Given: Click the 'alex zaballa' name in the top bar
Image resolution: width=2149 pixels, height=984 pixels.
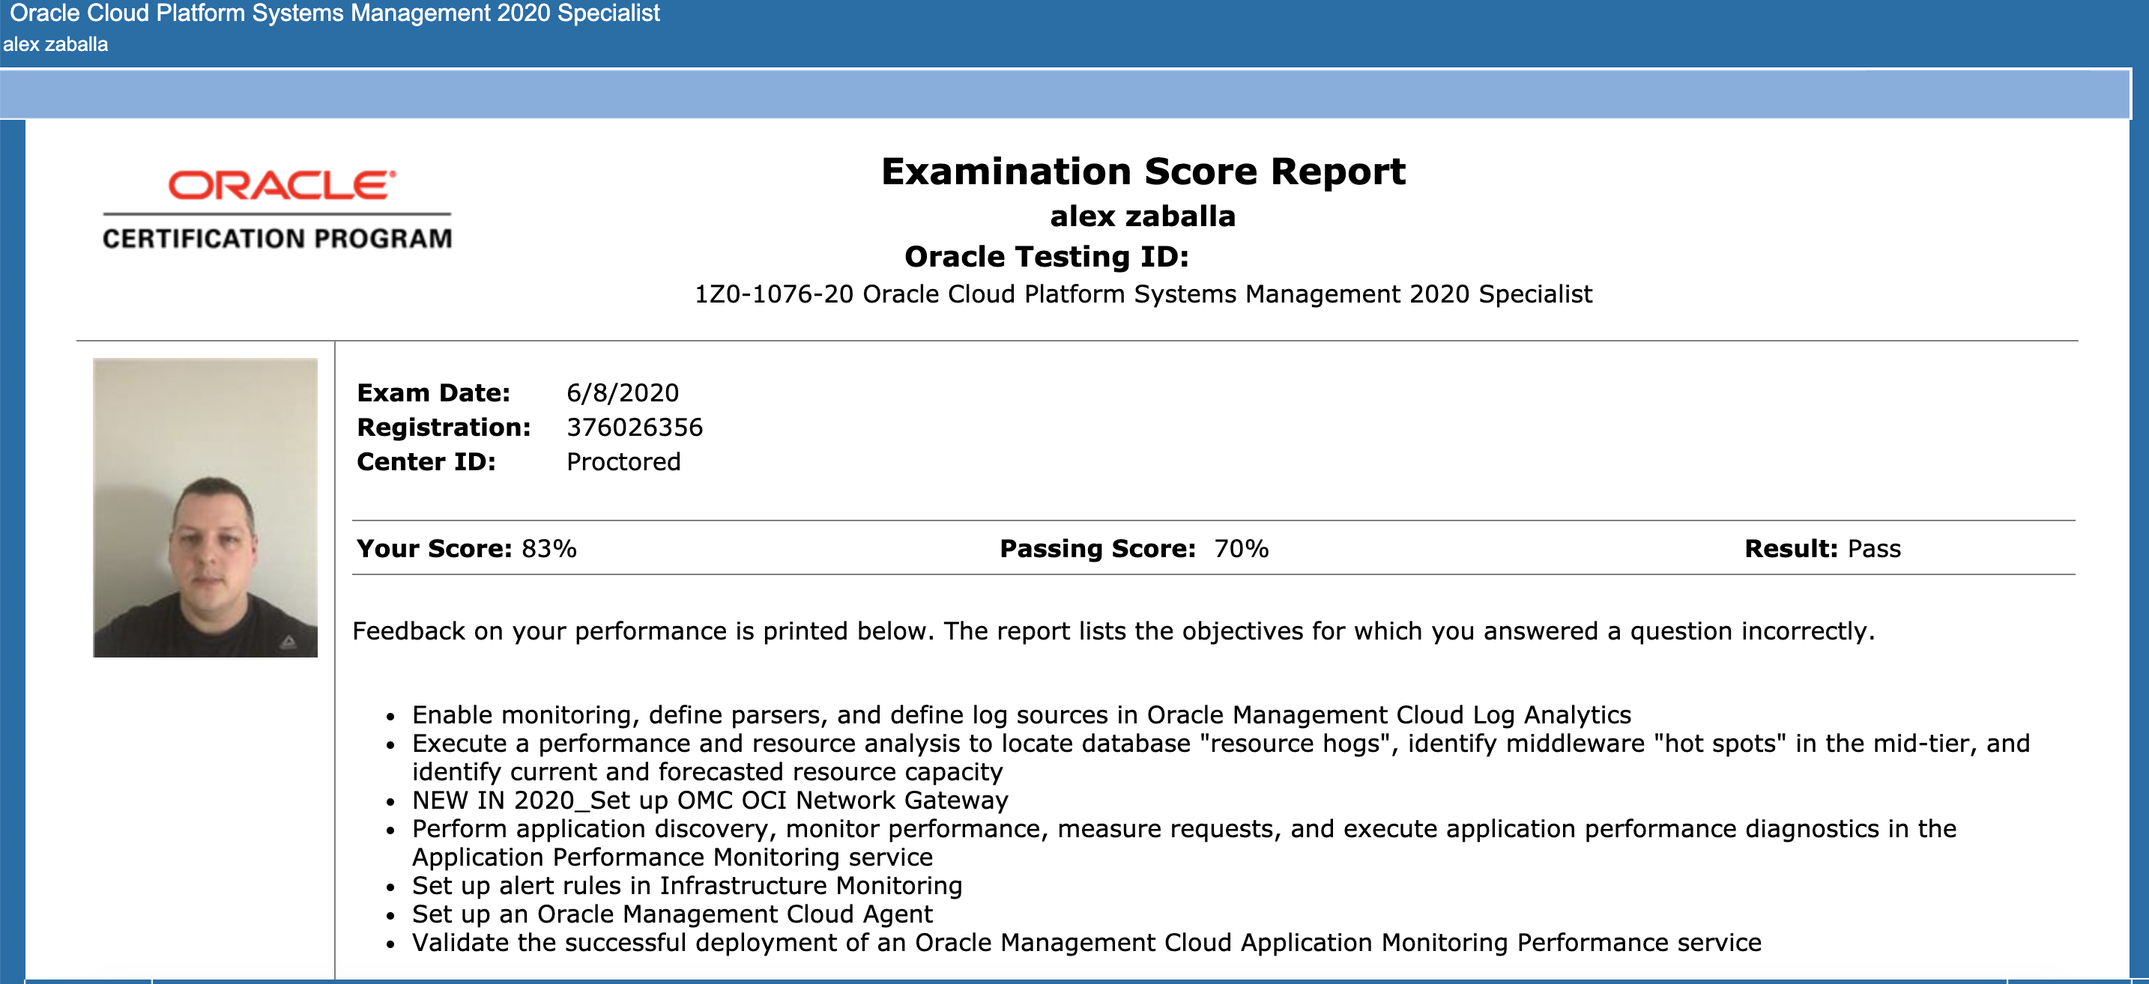Looking at the screenshot, I should [x=55, y=44].
